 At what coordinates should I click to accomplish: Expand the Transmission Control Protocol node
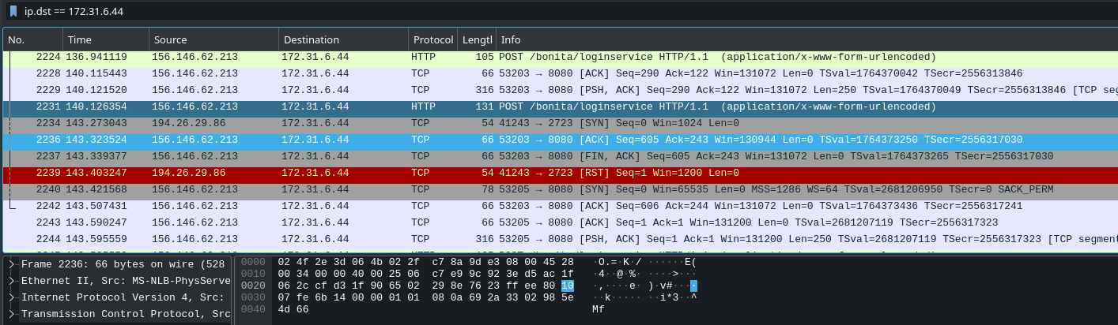click(11, 314)
